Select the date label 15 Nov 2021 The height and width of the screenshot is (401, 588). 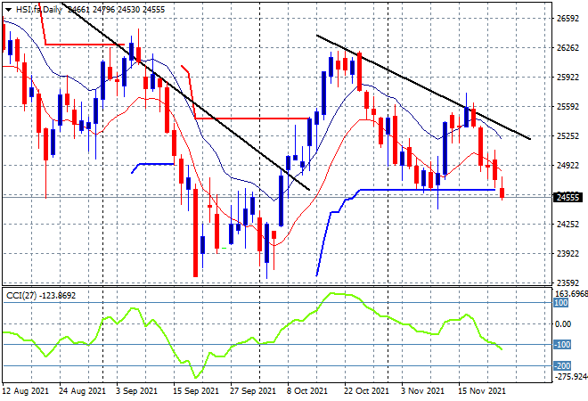tap(481, 391)
